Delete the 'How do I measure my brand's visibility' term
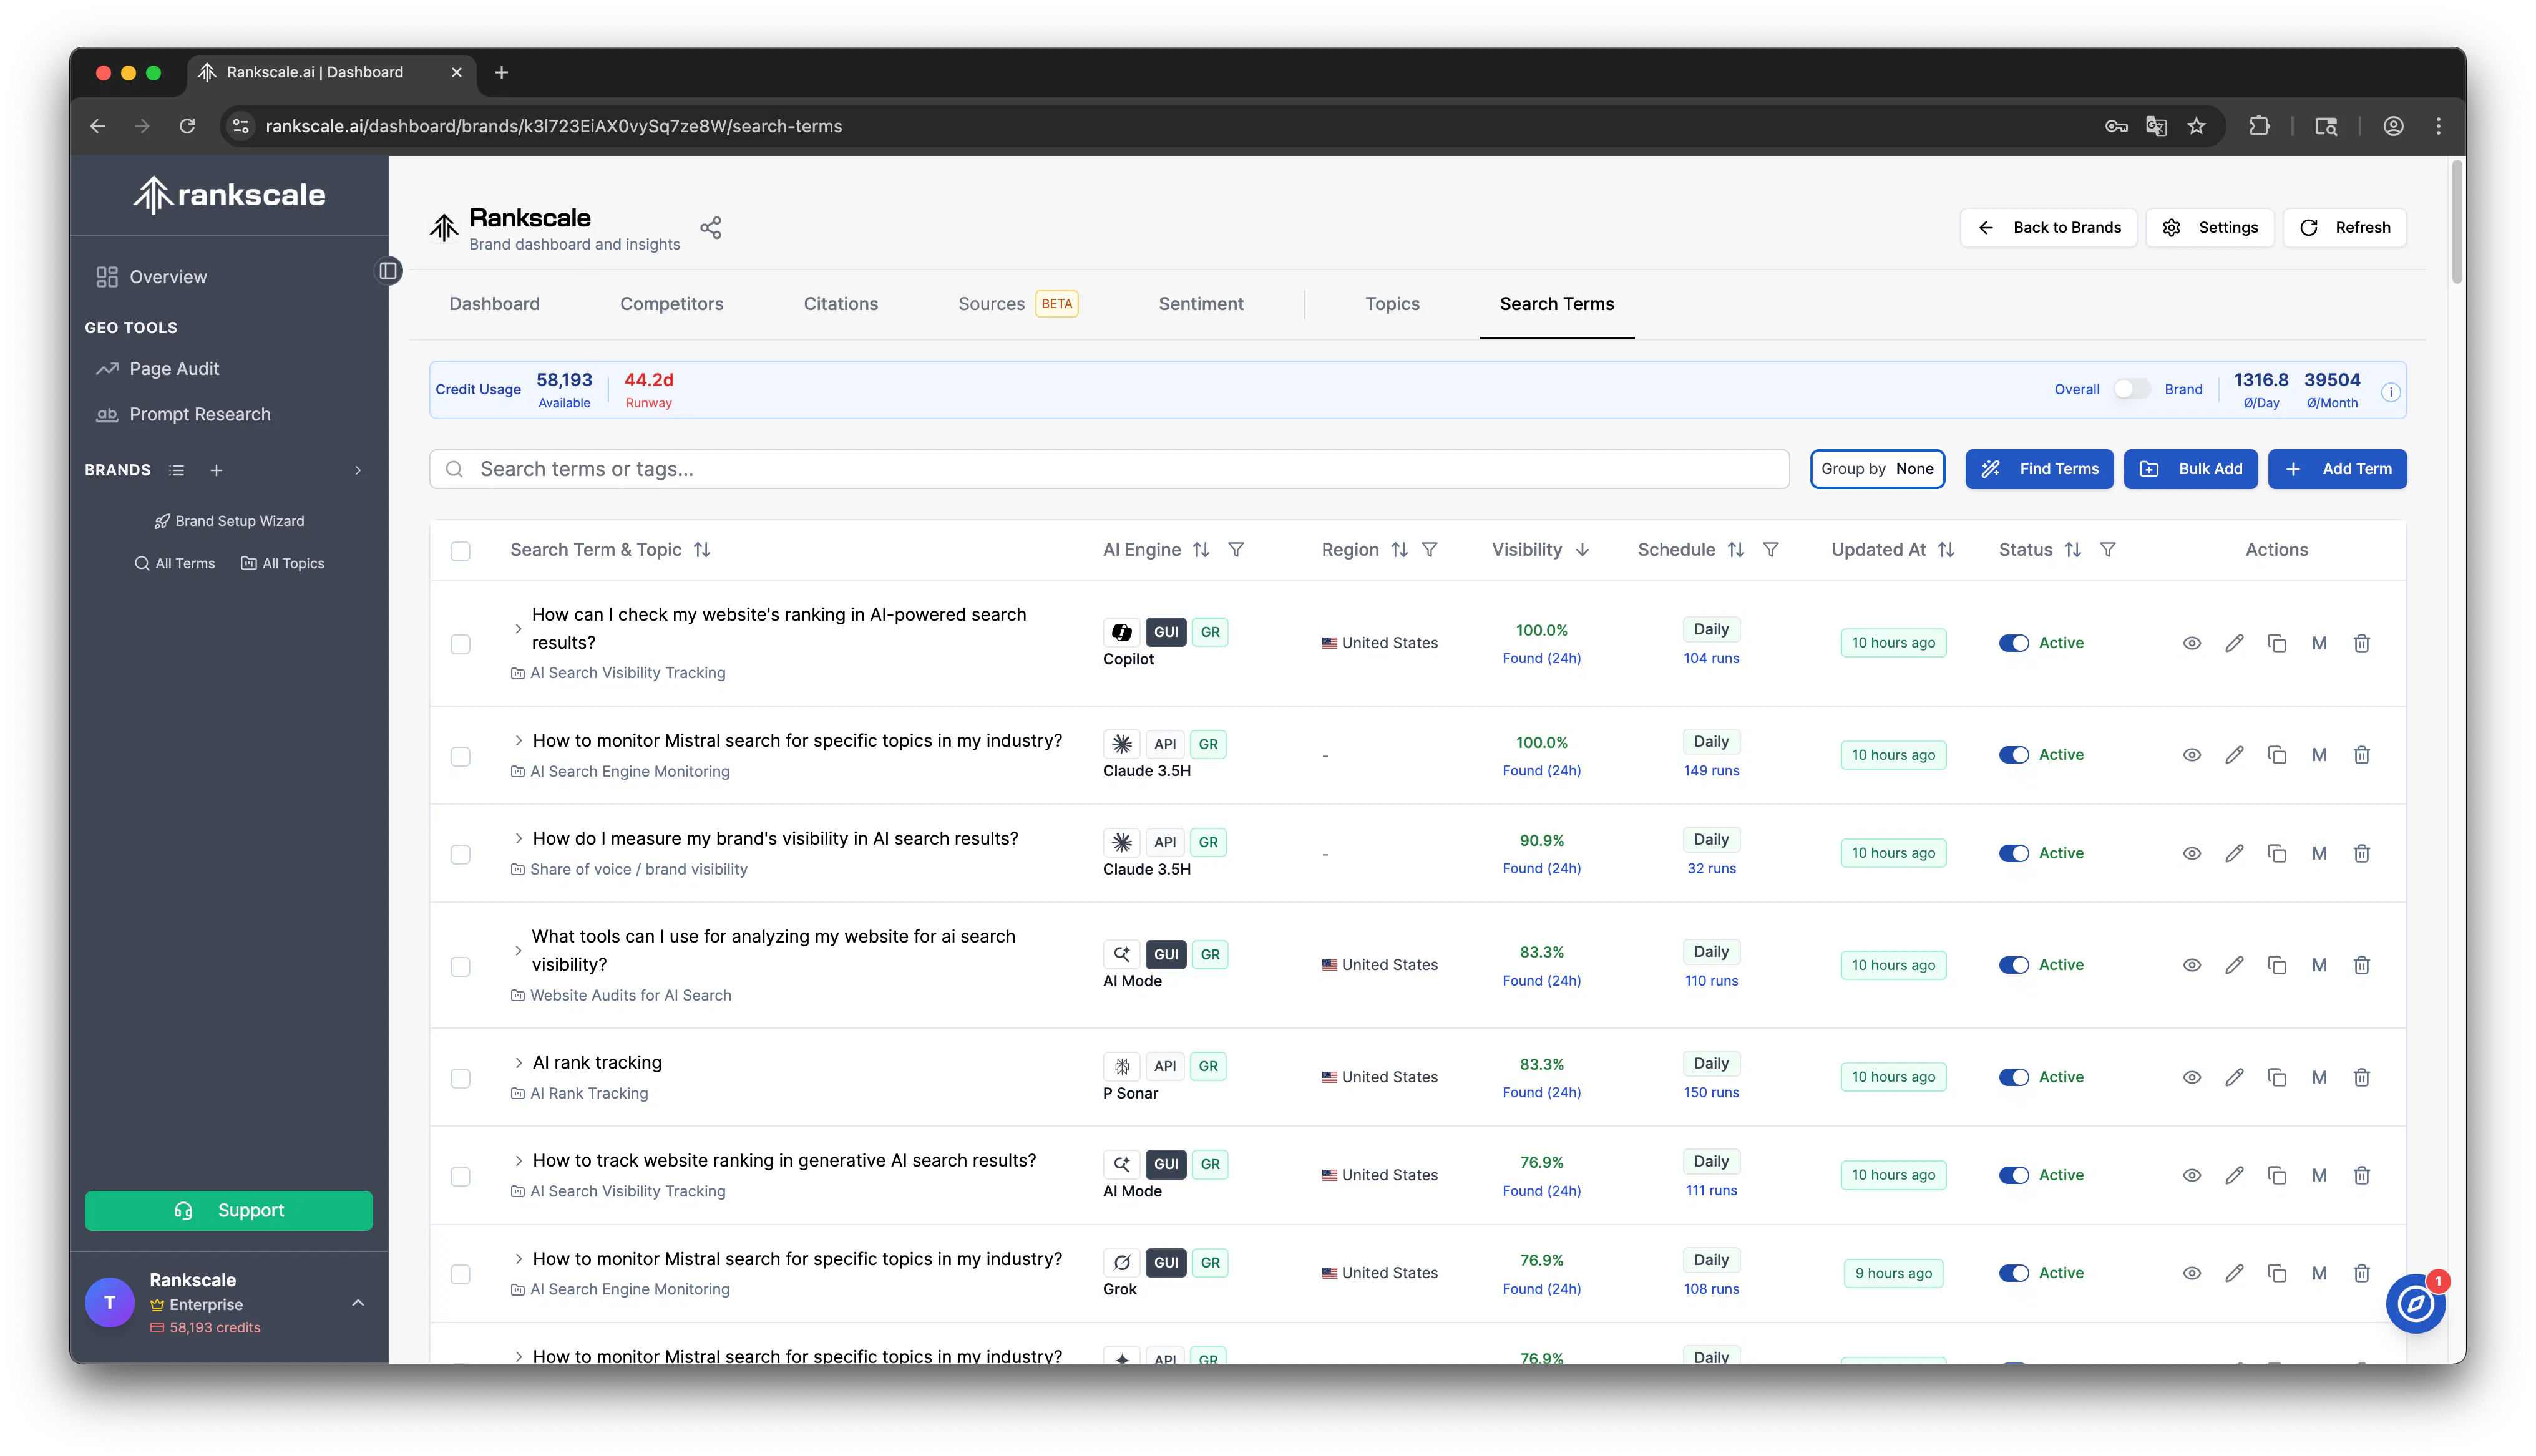This screenshot has height=1456, width=2536. [x=2362, y=853]
